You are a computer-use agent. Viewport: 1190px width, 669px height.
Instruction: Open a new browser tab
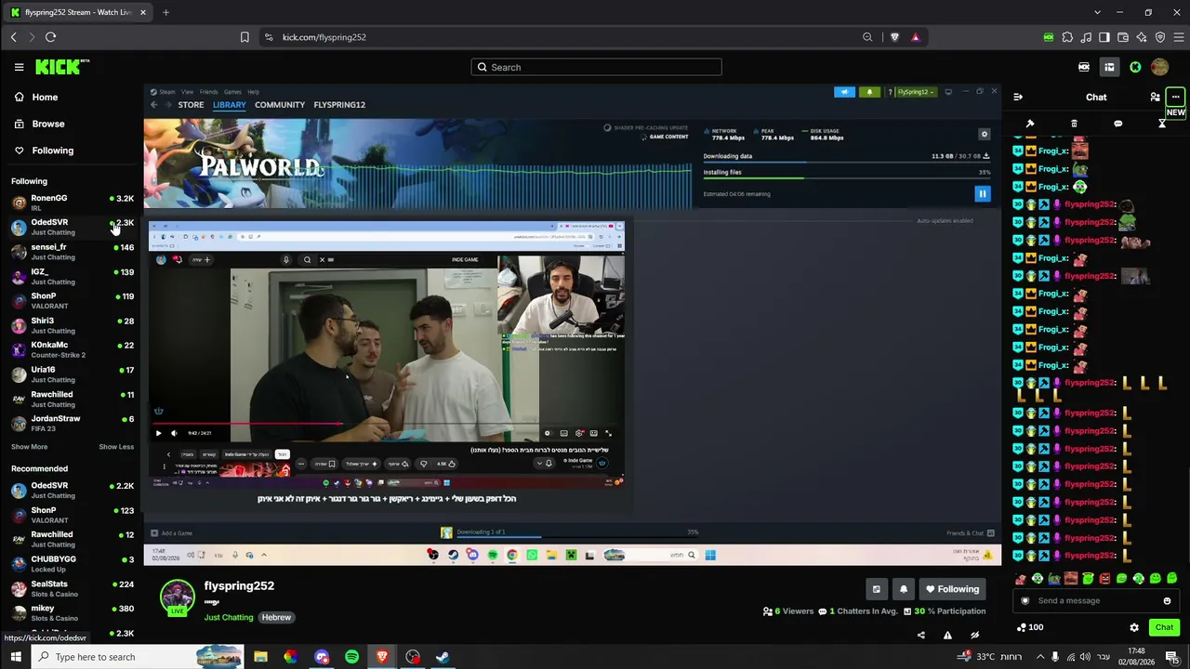[165, 12]
